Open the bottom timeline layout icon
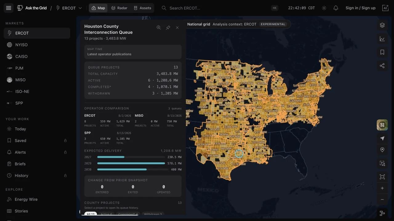Image resolution: width=394 pixels, height=221 pixels. [x=382, y=213]
